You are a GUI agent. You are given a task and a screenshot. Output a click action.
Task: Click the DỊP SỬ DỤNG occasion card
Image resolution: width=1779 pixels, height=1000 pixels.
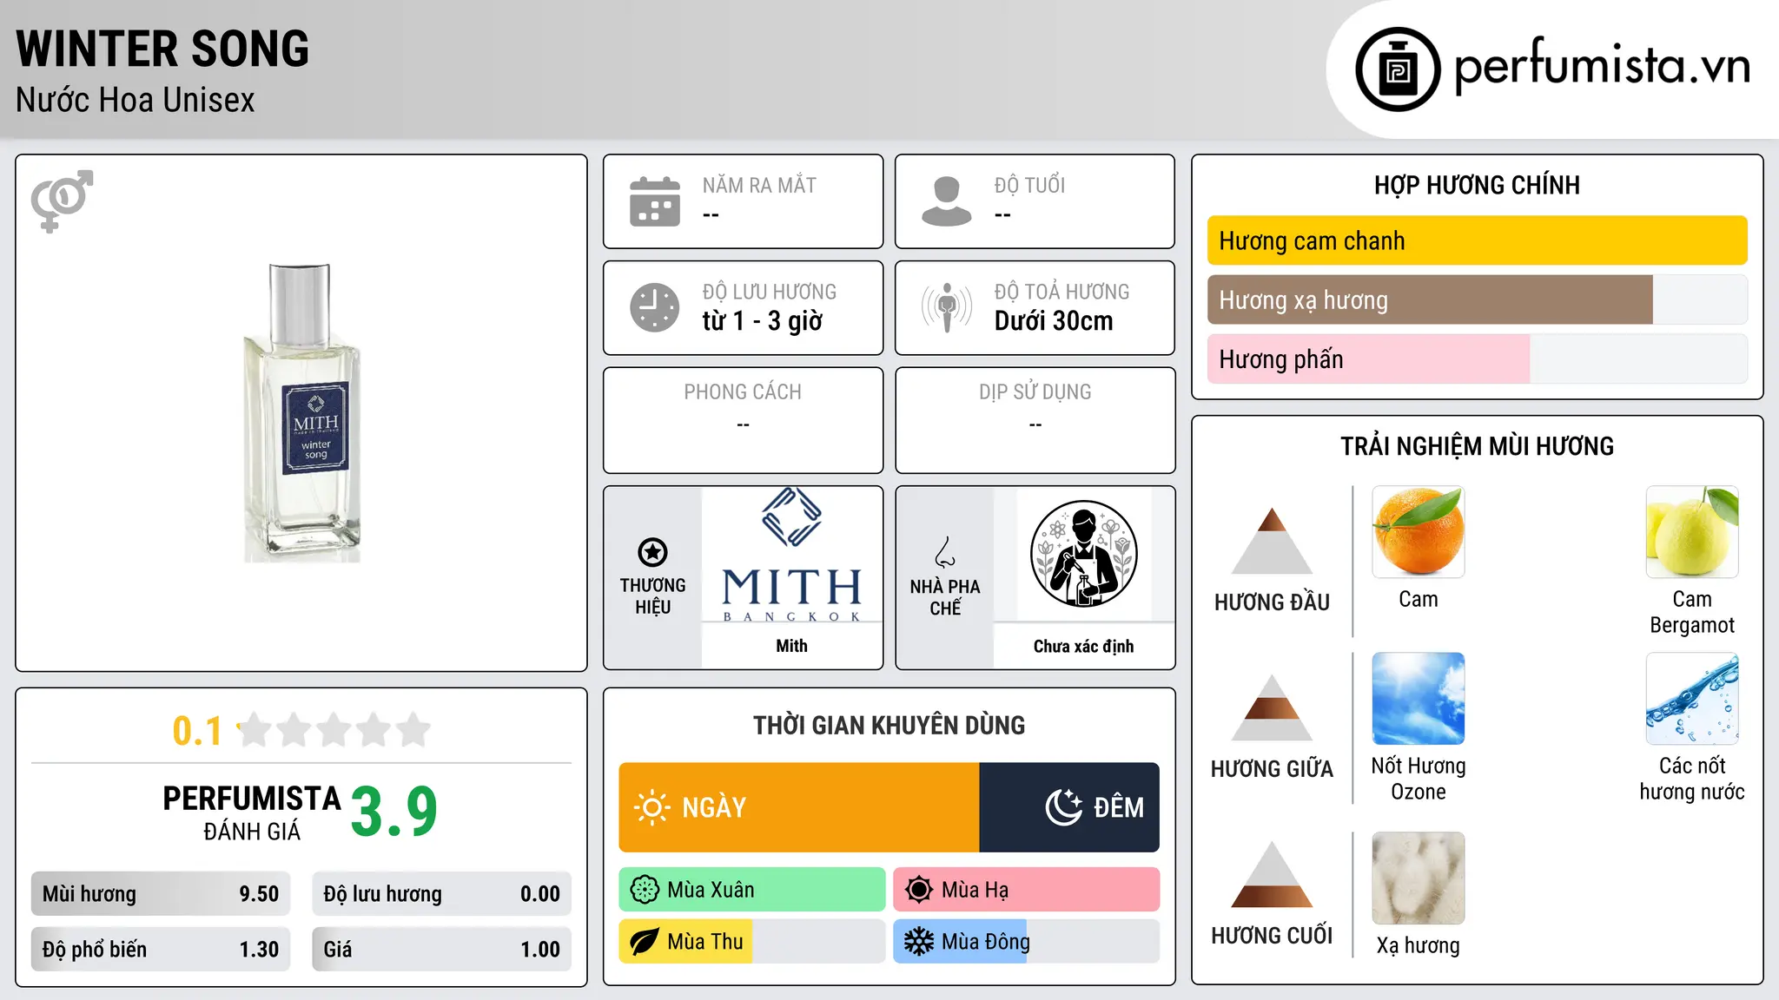[x=1035, y=420]
